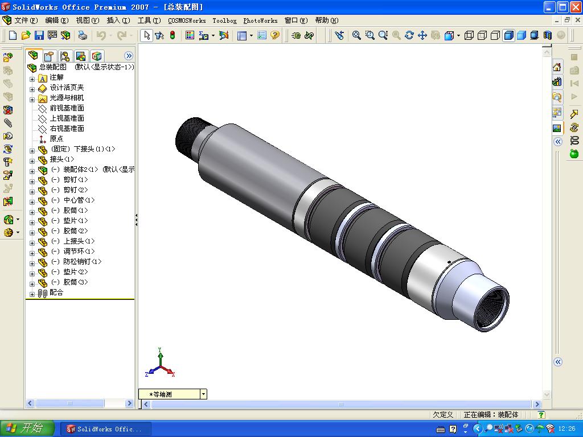583x437 pixels.
Task: Expand the 光源与相机 node
Action: tap(32, 100)
